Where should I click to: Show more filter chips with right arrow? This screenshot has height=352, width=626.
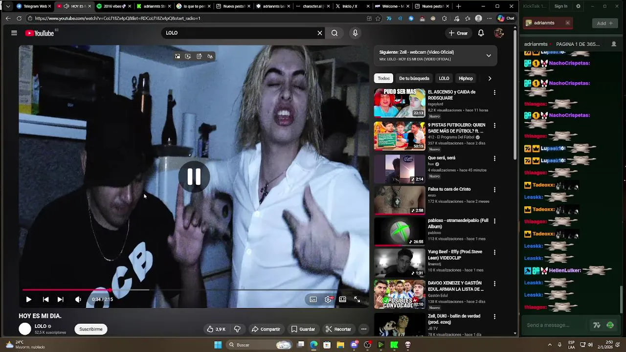point(490,78)
